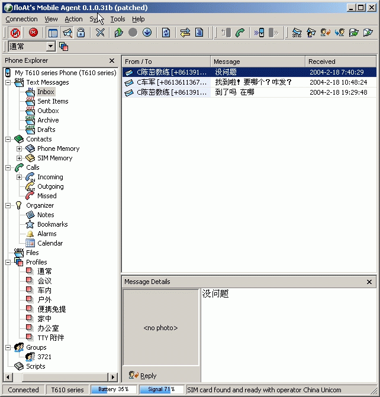380x397 pixels.
Task: Click the profiles icon beside the dropdown
Action: [x=63, y=46]
